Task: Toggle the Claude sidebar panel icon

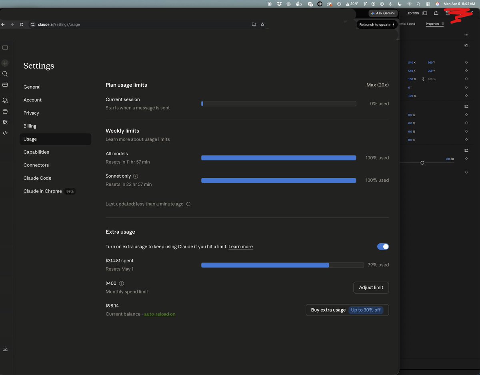Action: [5, 48]
